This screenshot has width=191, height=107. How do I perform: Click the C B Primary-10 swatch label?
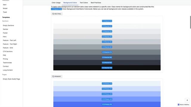point(107,84)
